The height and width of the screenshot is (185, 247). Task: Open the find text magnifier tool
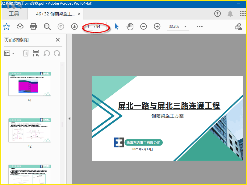47,27
